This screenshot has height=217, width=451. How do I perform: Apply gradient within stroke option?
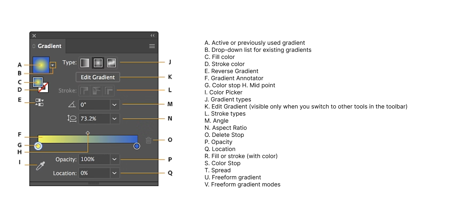pos(85,91)
